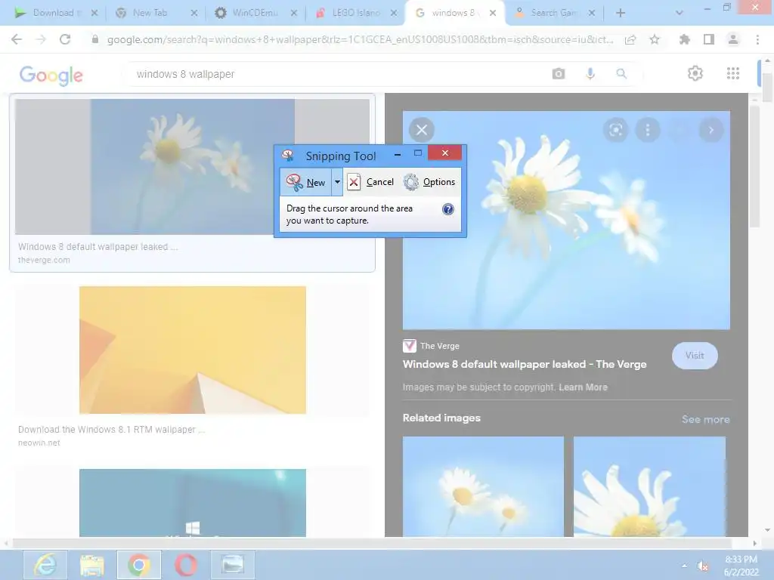Image resolution: width=774 pixels, height=580 pixels.
Task: Go to next image in preview
Action: tap(711, 130)
